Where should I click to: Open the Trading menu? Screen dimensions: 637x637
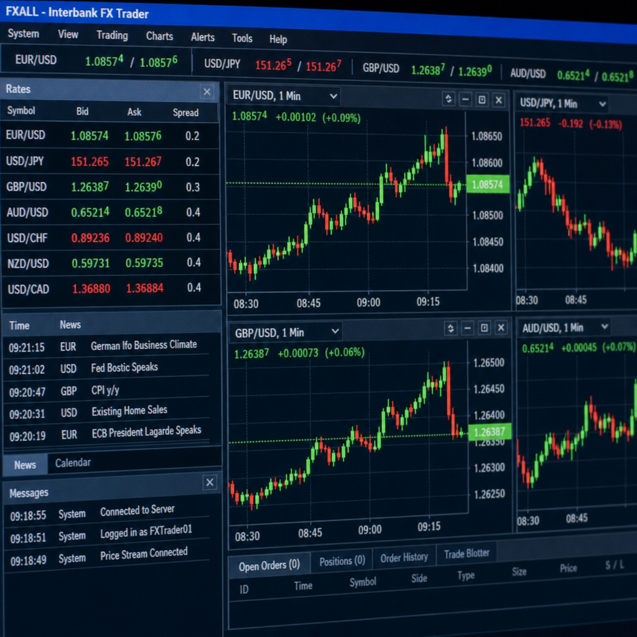coord(112,35)
